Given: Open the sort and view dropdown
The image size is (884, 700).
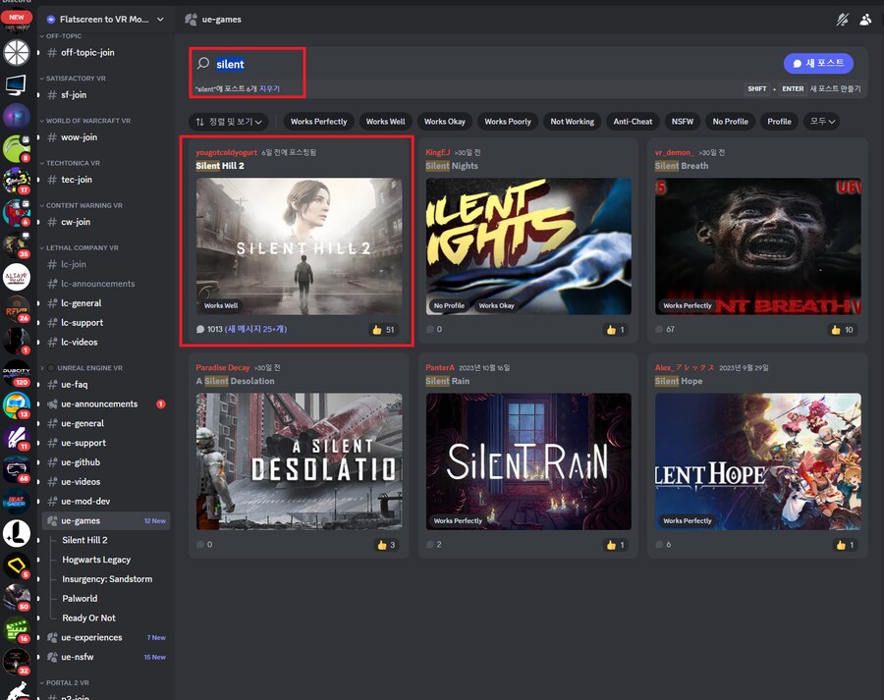Looking at the screenshot, I should click(x=231, y=122).
